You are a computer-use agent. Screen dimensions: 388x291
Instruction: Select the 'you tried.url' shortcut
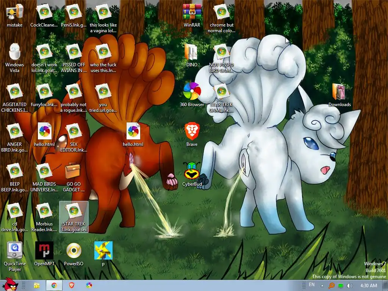pyautogui.click(x=103, y=98)
